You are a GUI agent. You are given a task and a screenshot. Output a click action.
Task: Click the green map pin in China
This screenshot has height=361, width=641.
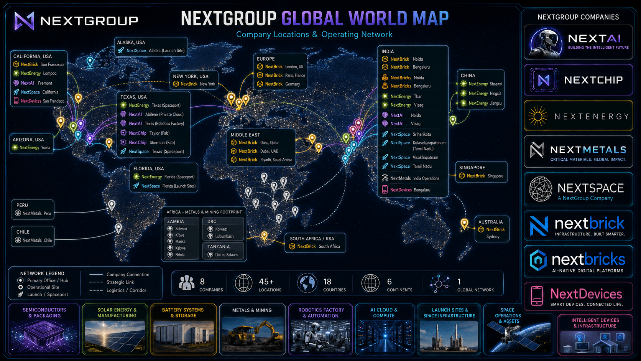[453, 120]
